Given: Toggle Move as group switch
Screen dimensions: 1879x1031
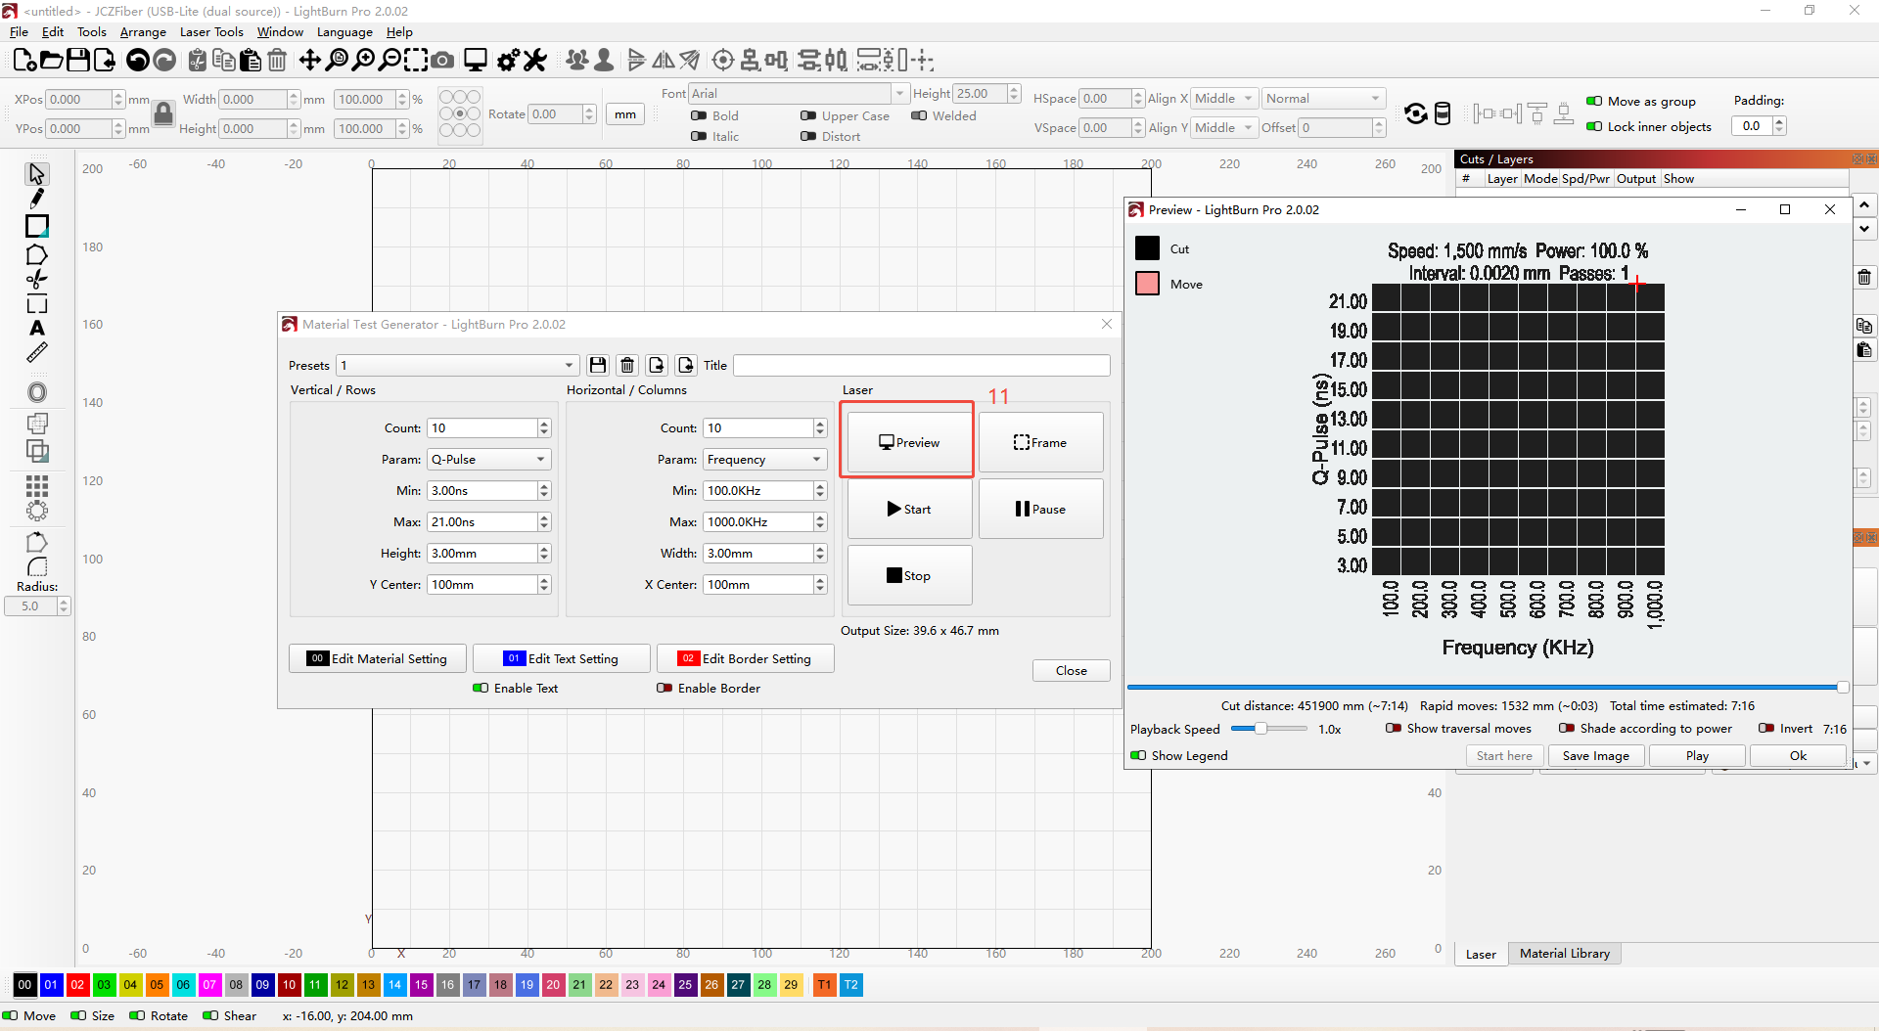Looking at the screenshot, I should coord(1594,101).
